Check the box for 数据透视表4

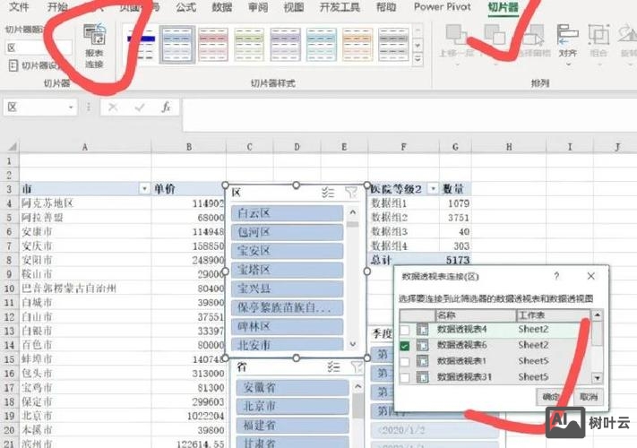pyautogui.click(x=405, y=330)
